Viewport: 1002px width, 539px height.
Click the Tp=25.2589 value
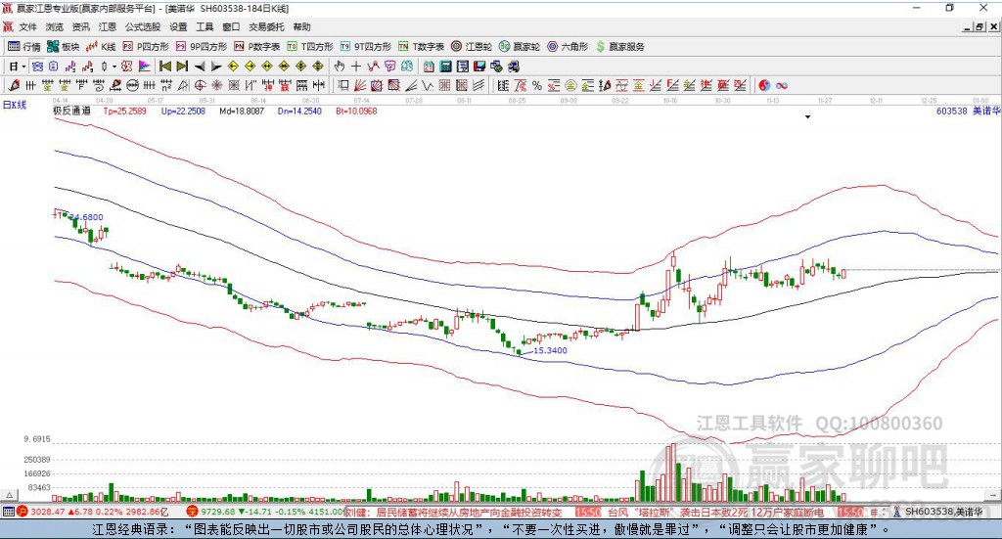pos(124,112)
